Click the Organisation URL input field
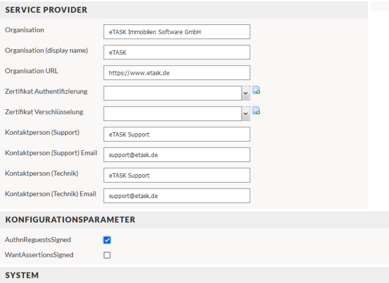The image size is (389, 283). point(177,73)
